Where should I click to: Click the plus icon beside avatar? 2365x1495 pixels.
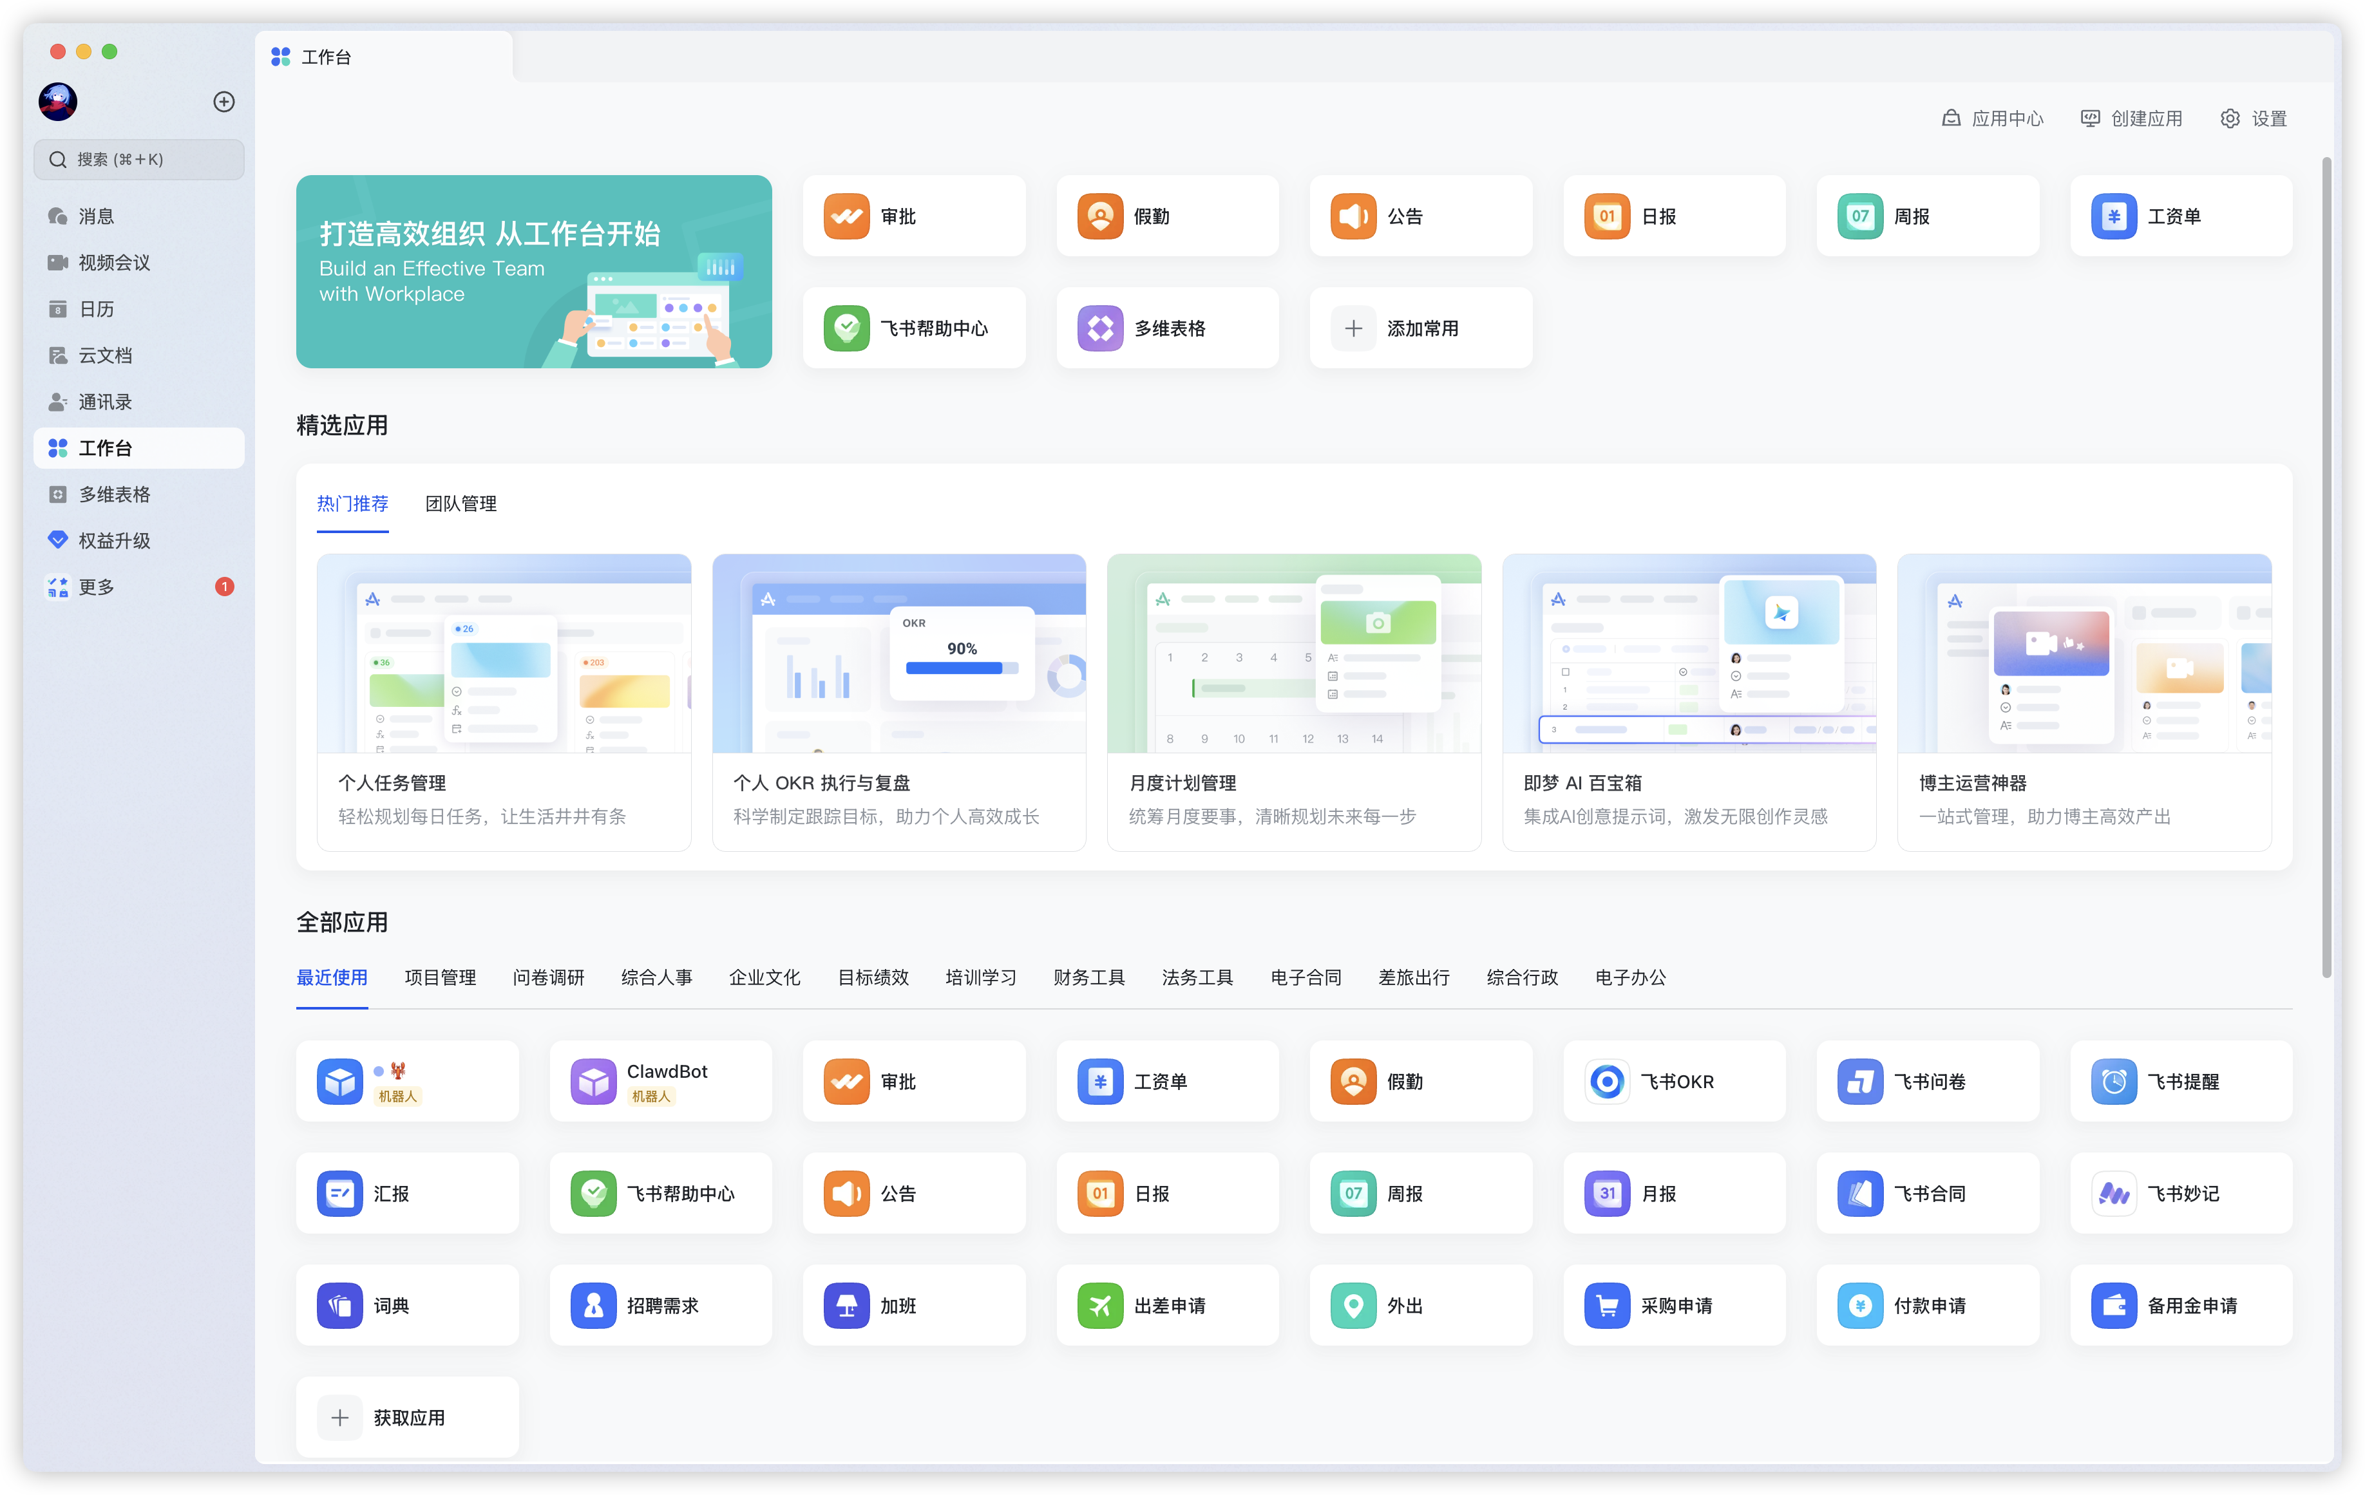pos(224,102)
